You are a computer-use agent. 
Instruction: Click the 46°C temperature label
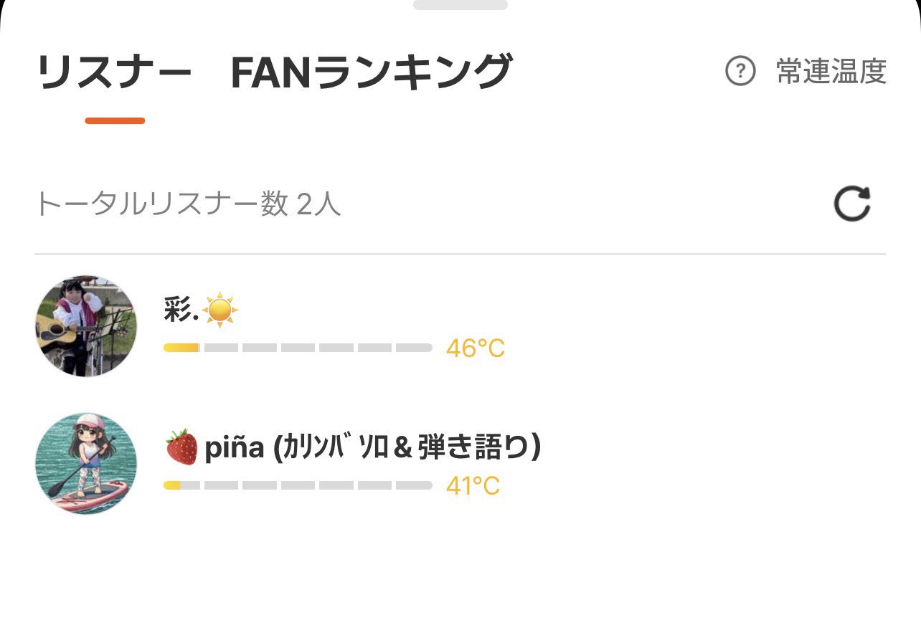[476, 348]
